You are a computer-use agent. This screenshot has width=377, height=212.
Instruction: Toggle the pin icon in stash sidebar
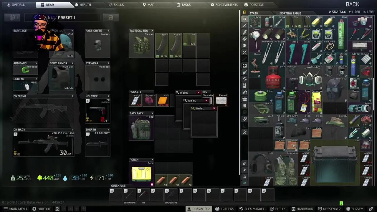click(244, 170)
